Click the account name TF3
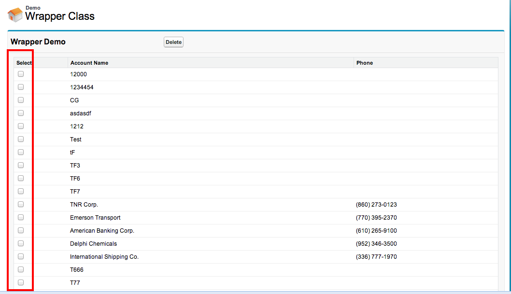 click(x=75, y=166)
